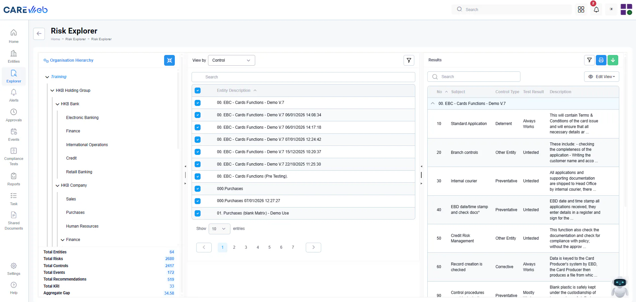
Task: Open filter icon beside View by dropdown
Action: 409,60
